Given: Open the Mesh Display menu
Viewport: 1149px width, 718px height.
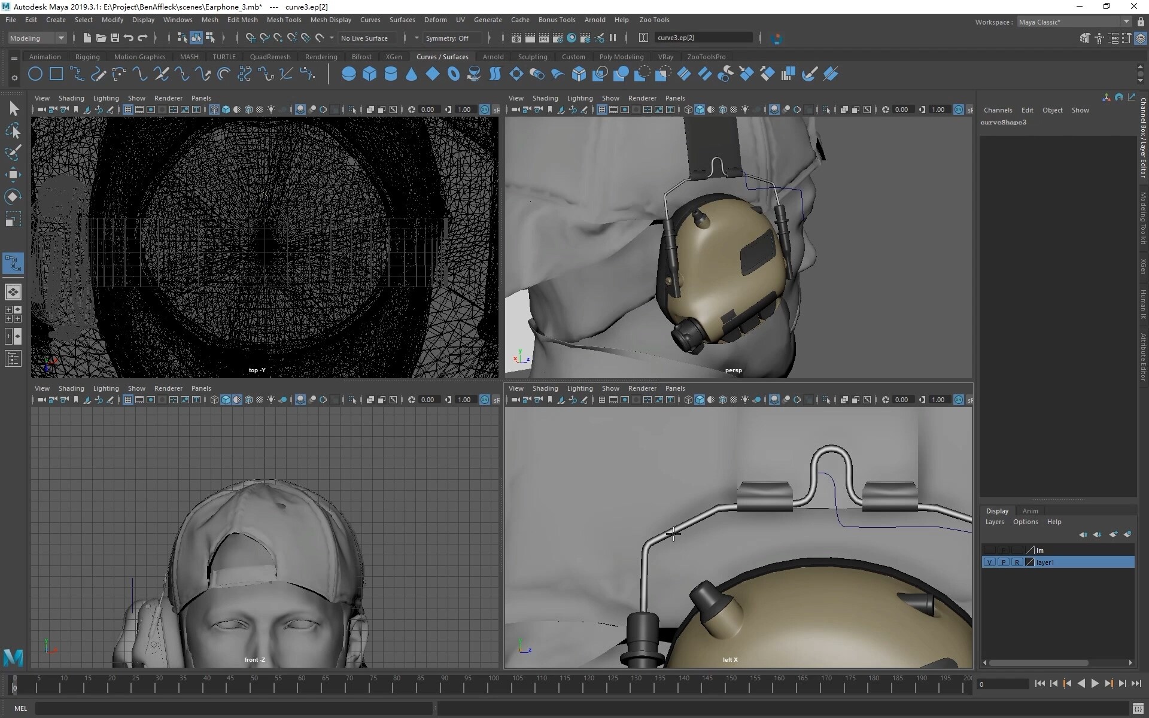Looking at the screenshot, I should tap(330, 20).
